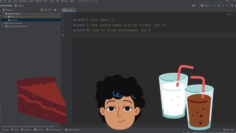
Task: Open the Tools menu
Action: 52,1
